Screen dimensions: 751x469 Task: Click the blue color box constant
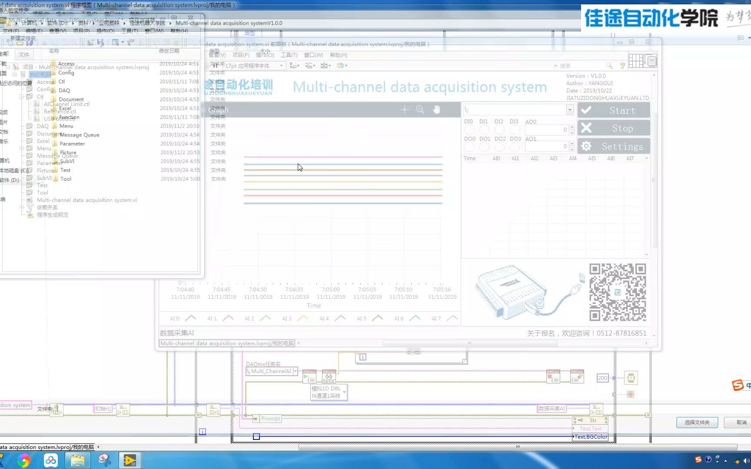pos(256,436)
